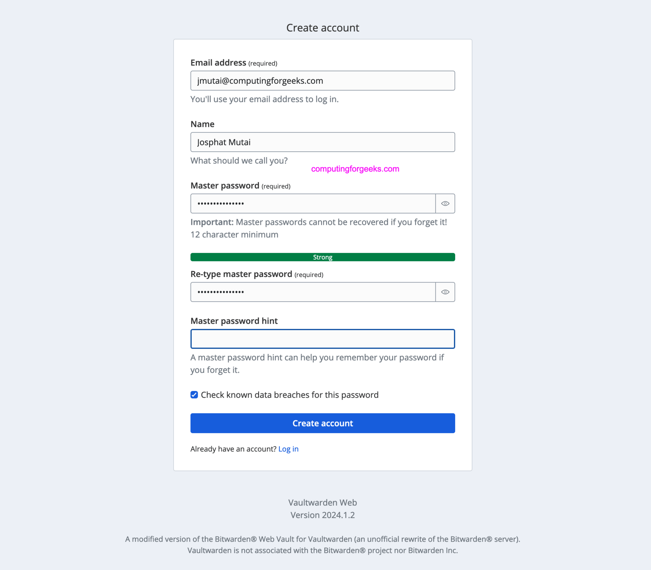Viewport: 651px width, 570px height.
Task: Click the 'Create account' page heading
Action: pos(323,28)
